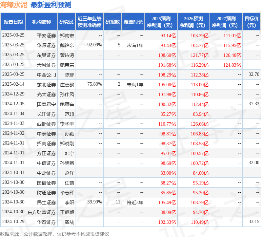The width and height of the screenshot is (261, 237).
Task: Select the 研究员 column header
Action: point(66,22)
